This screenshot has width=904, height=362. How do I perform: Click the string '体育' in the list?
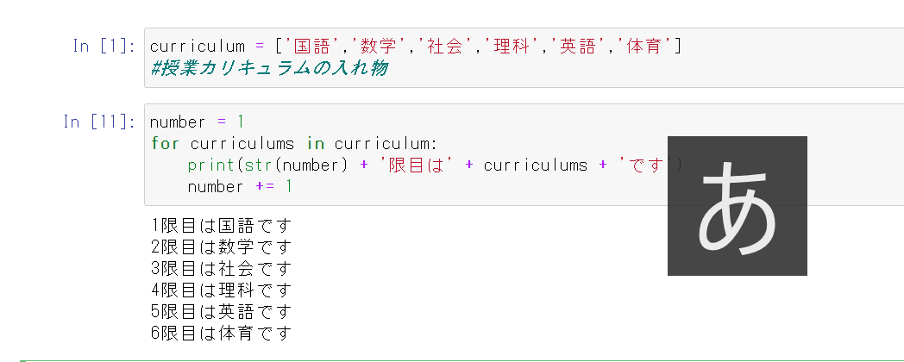click(x=644, y=47)
